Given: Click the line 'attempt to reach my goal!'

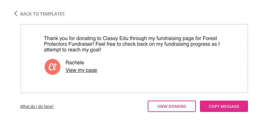Looking at the screenshot, I should [x=72, y=50].
